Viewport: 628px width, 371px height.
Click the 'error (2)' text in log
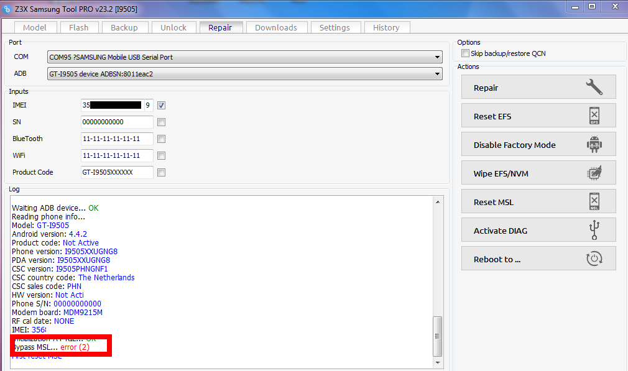[x=75, y=347]
